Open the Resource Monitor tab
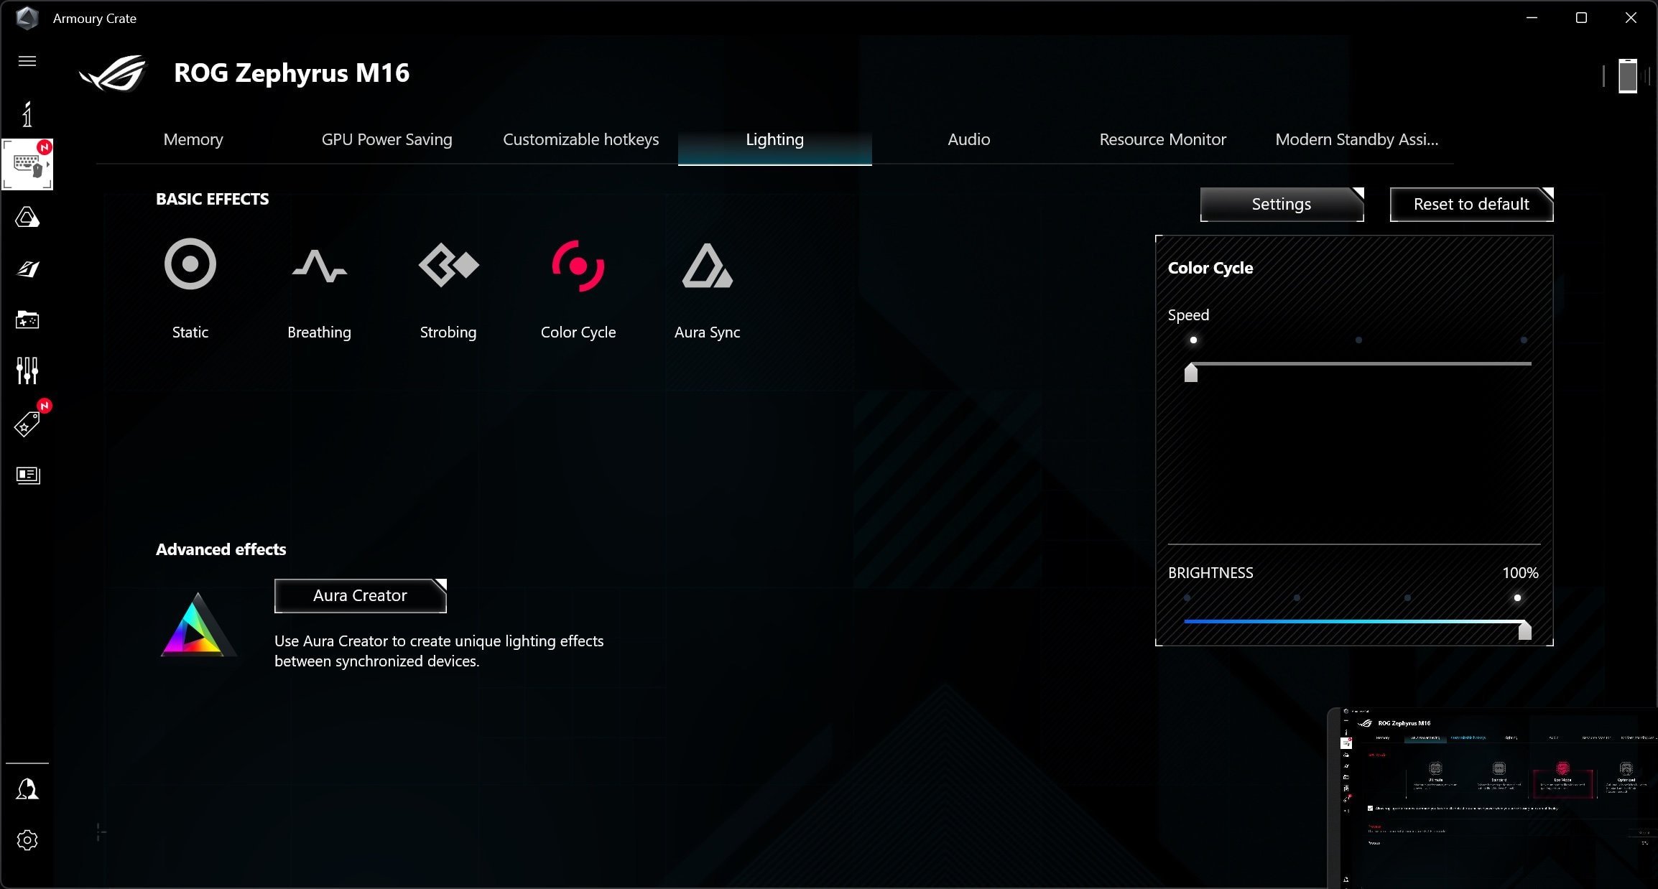The width and height of the screenshot is (1658, 889). tap(1163, 139)
